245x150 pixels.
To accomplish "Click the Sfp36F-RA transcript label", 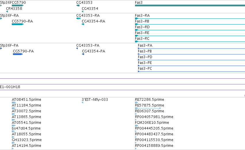I will [10, 16].
